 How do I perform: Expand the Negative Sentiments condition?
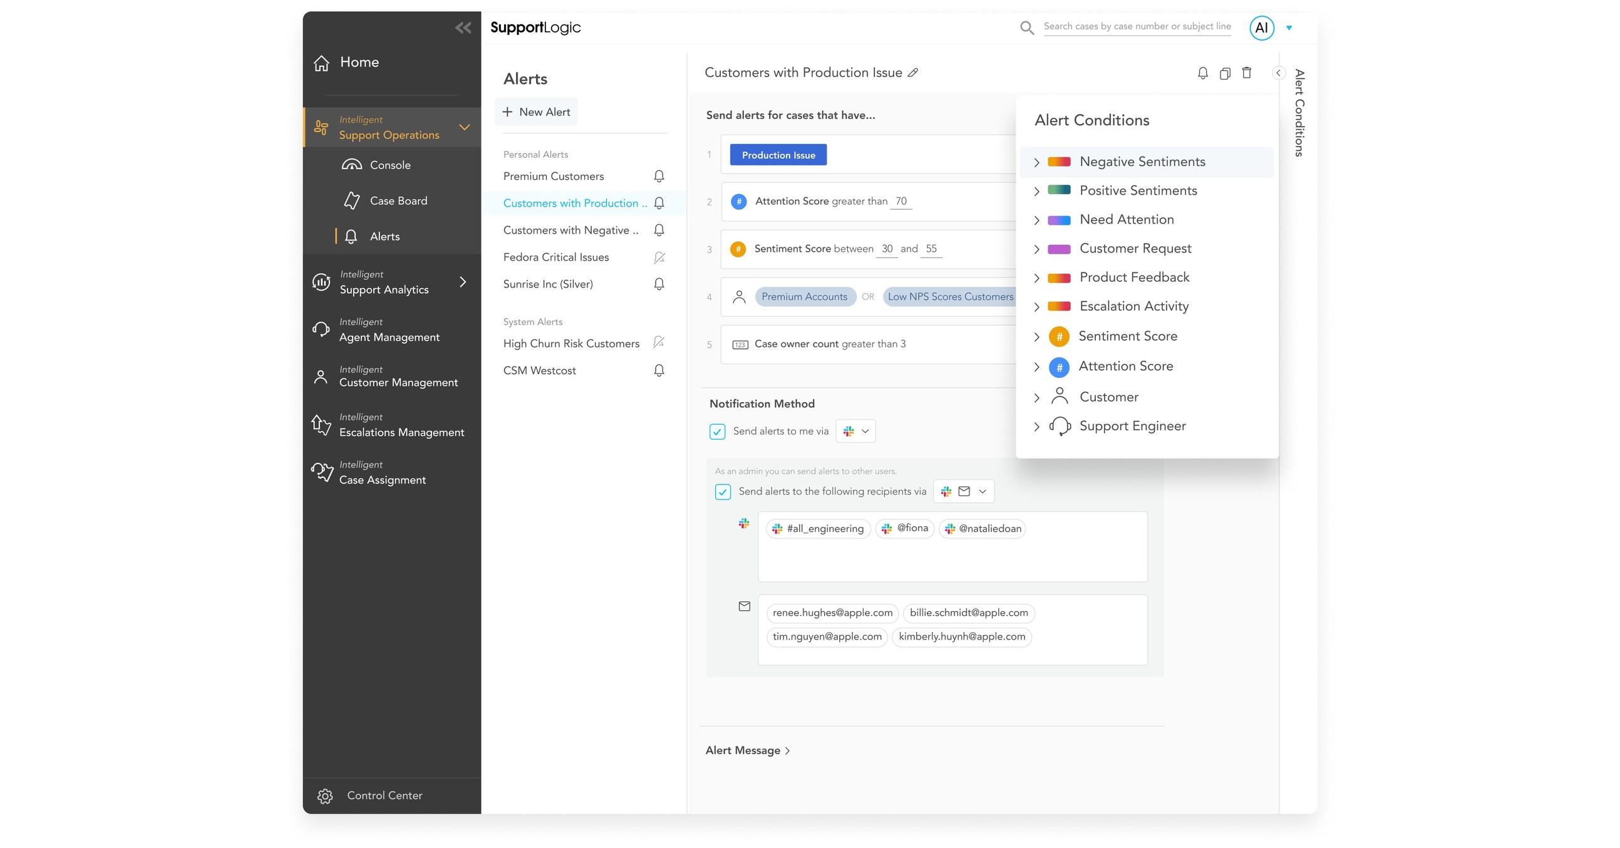pyautogui.click(x=1036, y=162)
